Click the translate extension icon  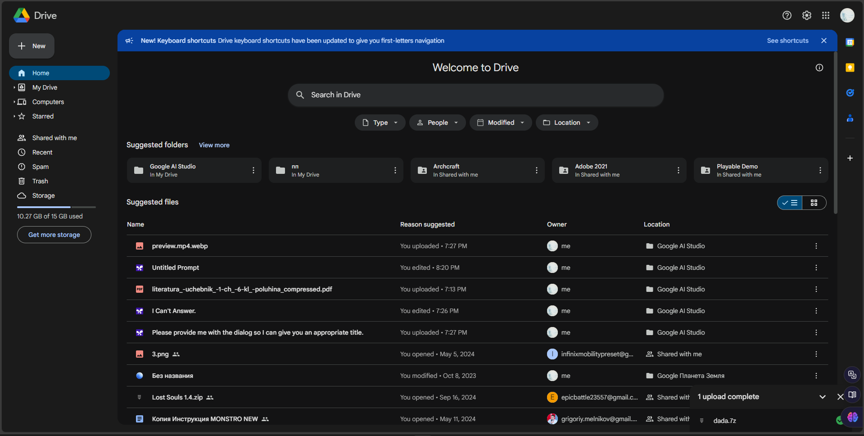click(852, 374)
